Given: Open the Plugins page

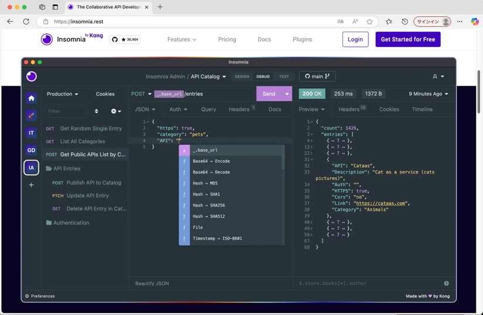Looking at the screenshot, I should click(x=302, y=39).
